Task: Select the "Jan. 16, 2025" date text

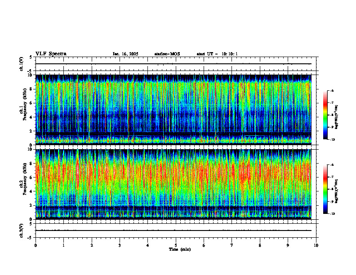Action: point(125,54)
